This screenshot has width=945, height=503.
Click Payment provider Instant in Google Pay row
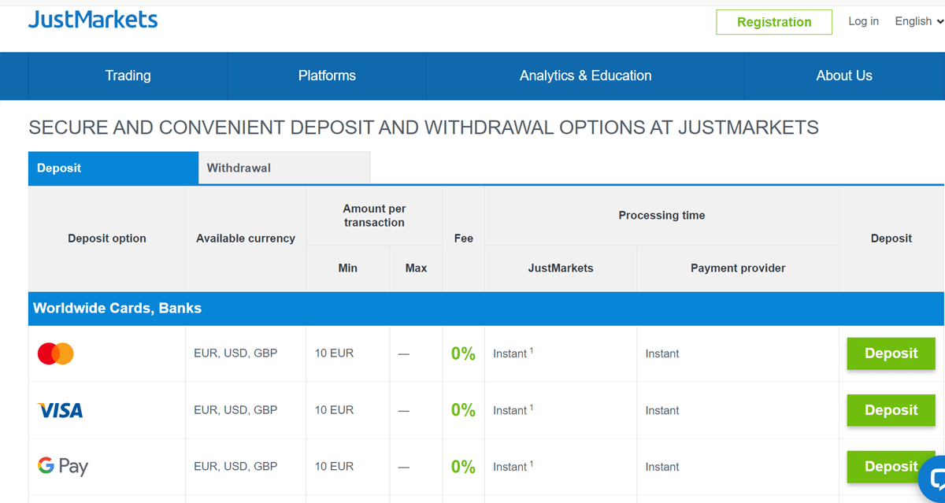click(662, 467)
